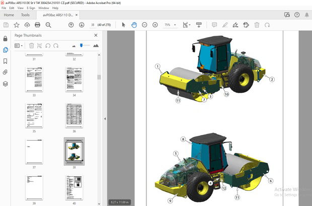Bookmark file with star icon
The image size is (312, 206).
pos(16,25)
